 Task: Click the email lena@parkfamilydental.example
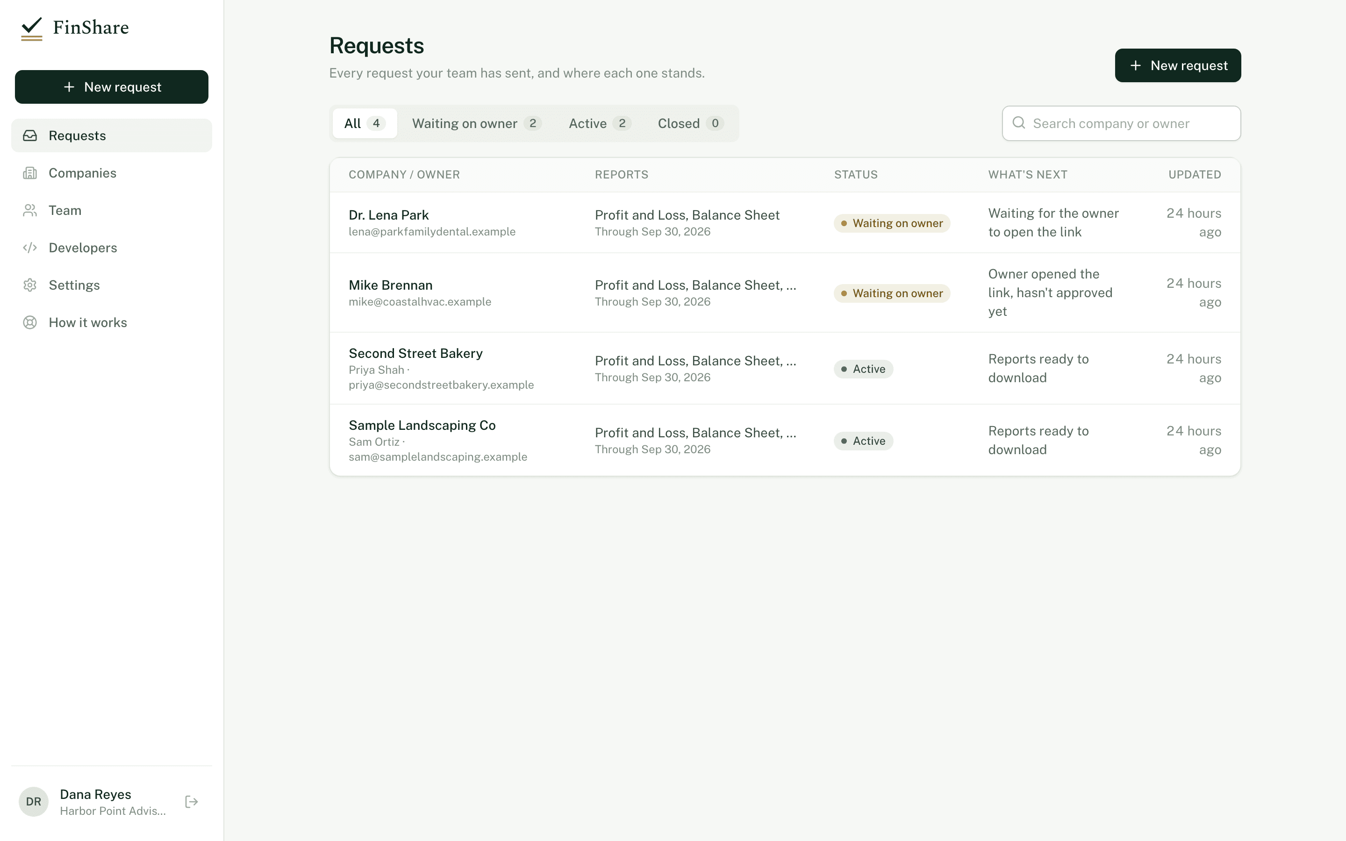pos(432,231)
